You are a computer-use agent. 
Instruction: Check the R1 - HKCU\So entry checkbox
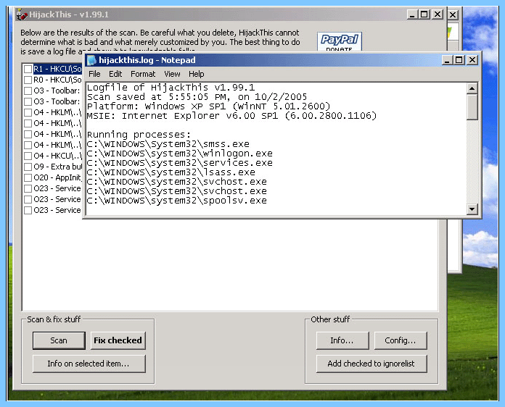tap(28, 69)
